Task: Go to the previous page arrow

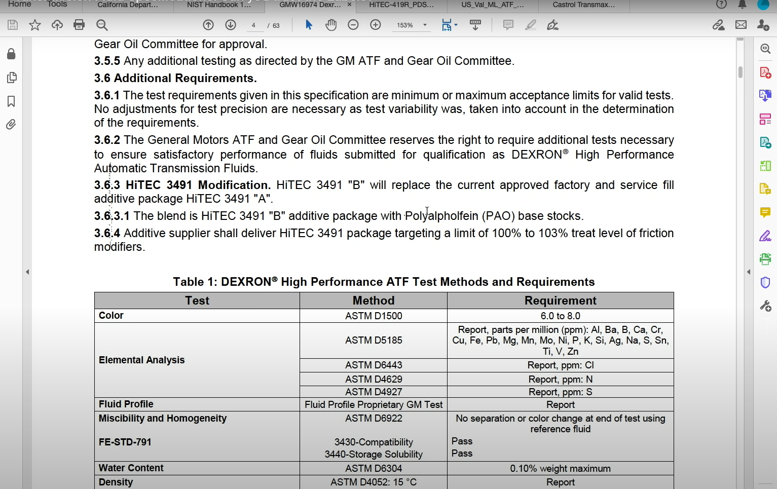Action: [208, 25]
